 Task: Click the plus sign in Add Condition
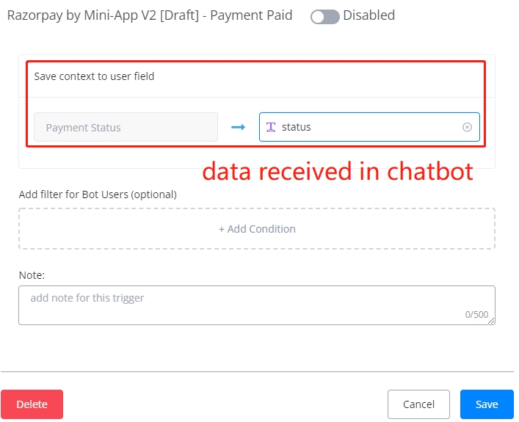pyautogui.click(x=222, y=229)
